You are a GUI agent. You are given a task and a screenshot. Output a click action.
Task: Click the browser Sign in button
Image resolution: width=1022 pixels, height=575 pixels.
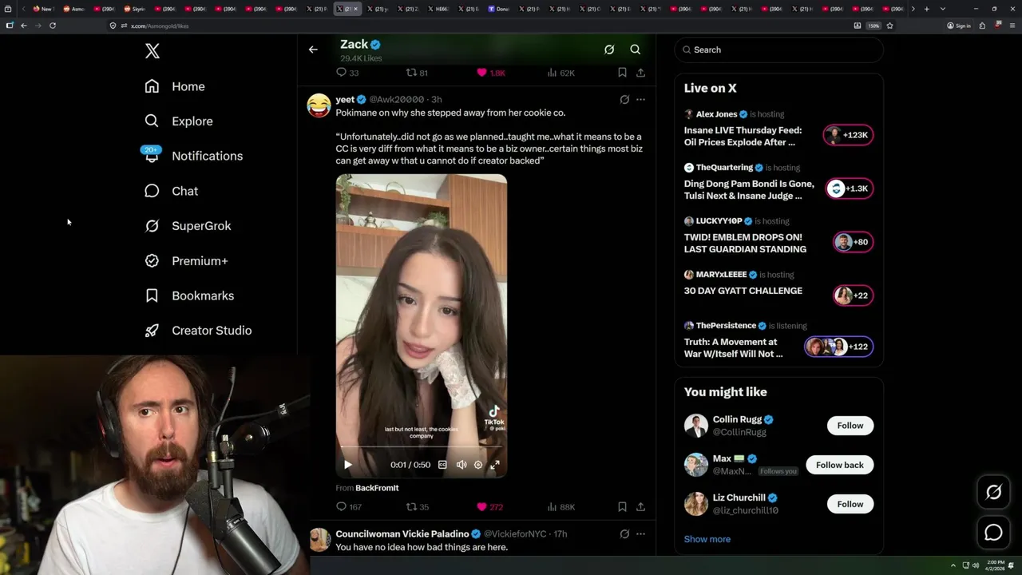tap(959, 26)
